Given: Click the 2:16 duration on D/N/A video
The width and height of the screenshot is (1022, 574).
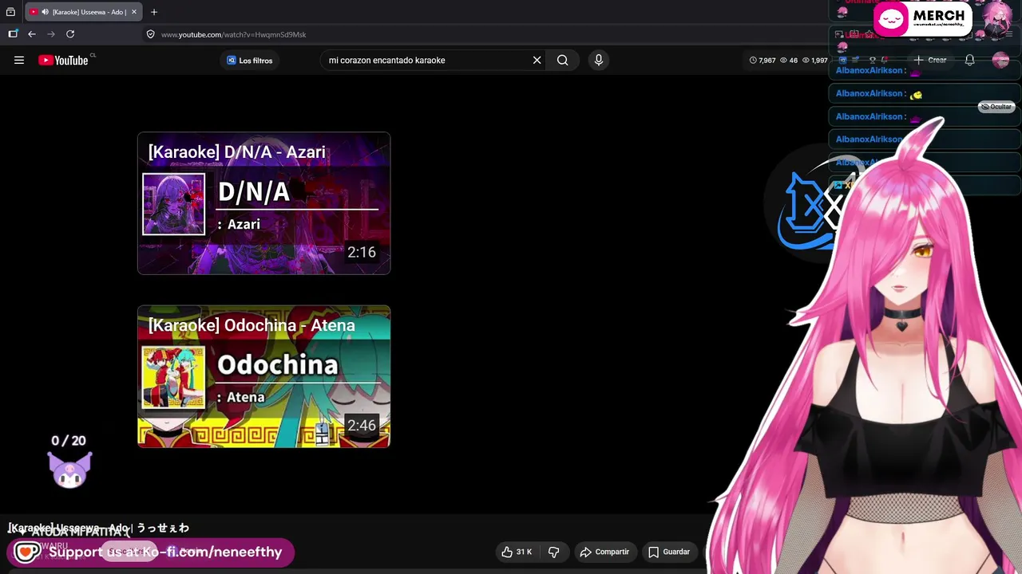Looking at the screenshot, I should tap(362, 252).
